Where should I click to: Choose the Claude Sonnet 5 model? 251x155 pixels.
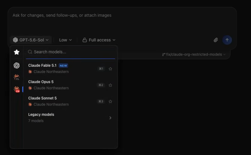70,101
